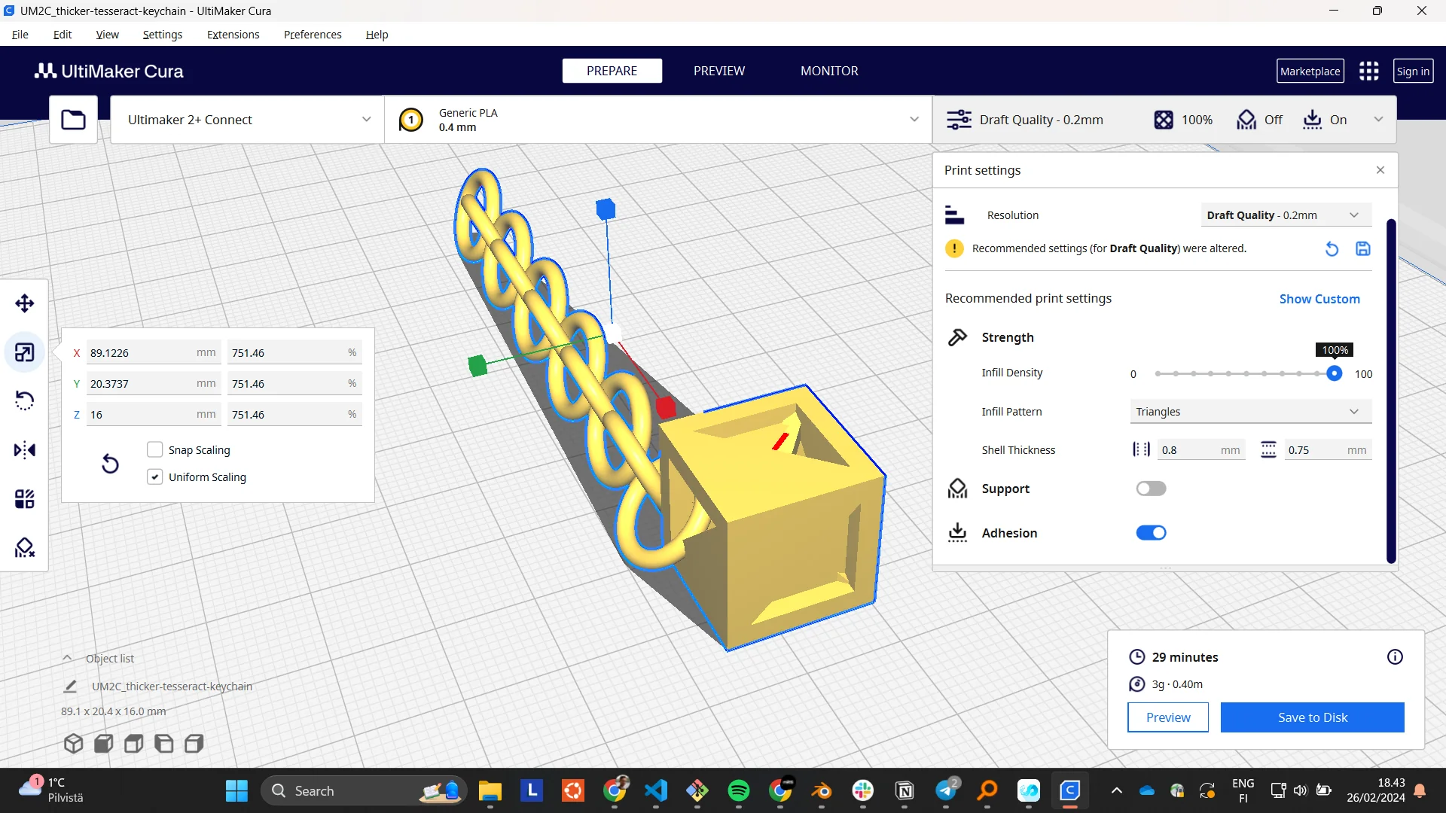The image size is (1446, 813).
Task: Select the Support Blocker tool
Action: tap(24, 547)
